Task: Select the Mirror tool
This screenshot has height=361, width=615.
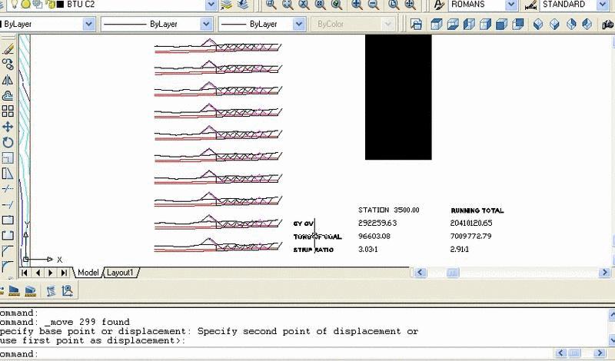Action: pyautogui.click(x=8, y=80)
